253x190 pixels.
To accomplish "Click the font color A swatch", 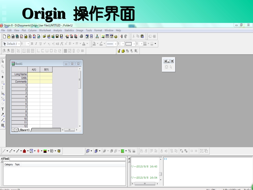I will tap(84, 44).
